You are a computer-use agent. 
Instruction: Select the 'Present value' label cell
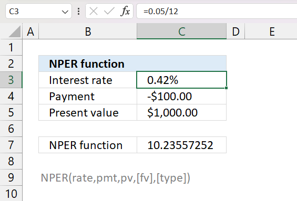pos(88,112)
